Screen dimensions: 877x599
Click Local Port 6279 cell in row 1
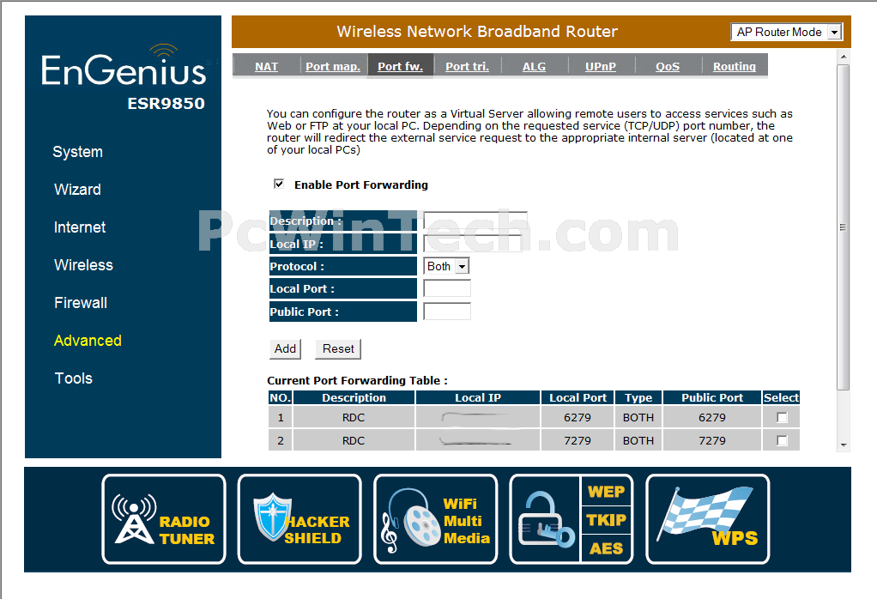pyautogui.click(x=578, y=417)
